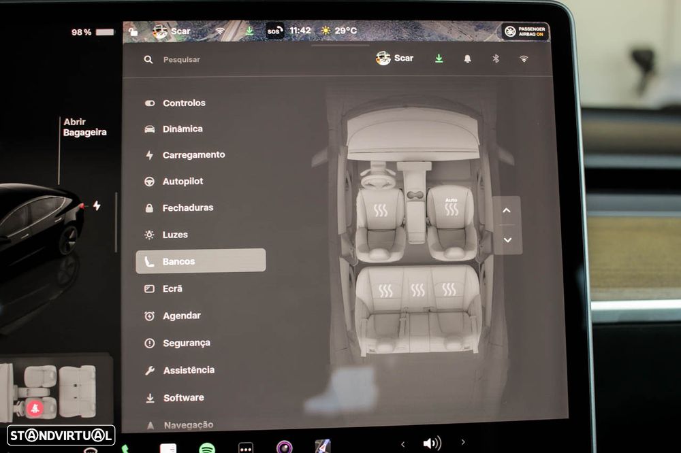Toggle front passenger Auto seat heater
The image size is (681, 453).
[x=452, y=207]
